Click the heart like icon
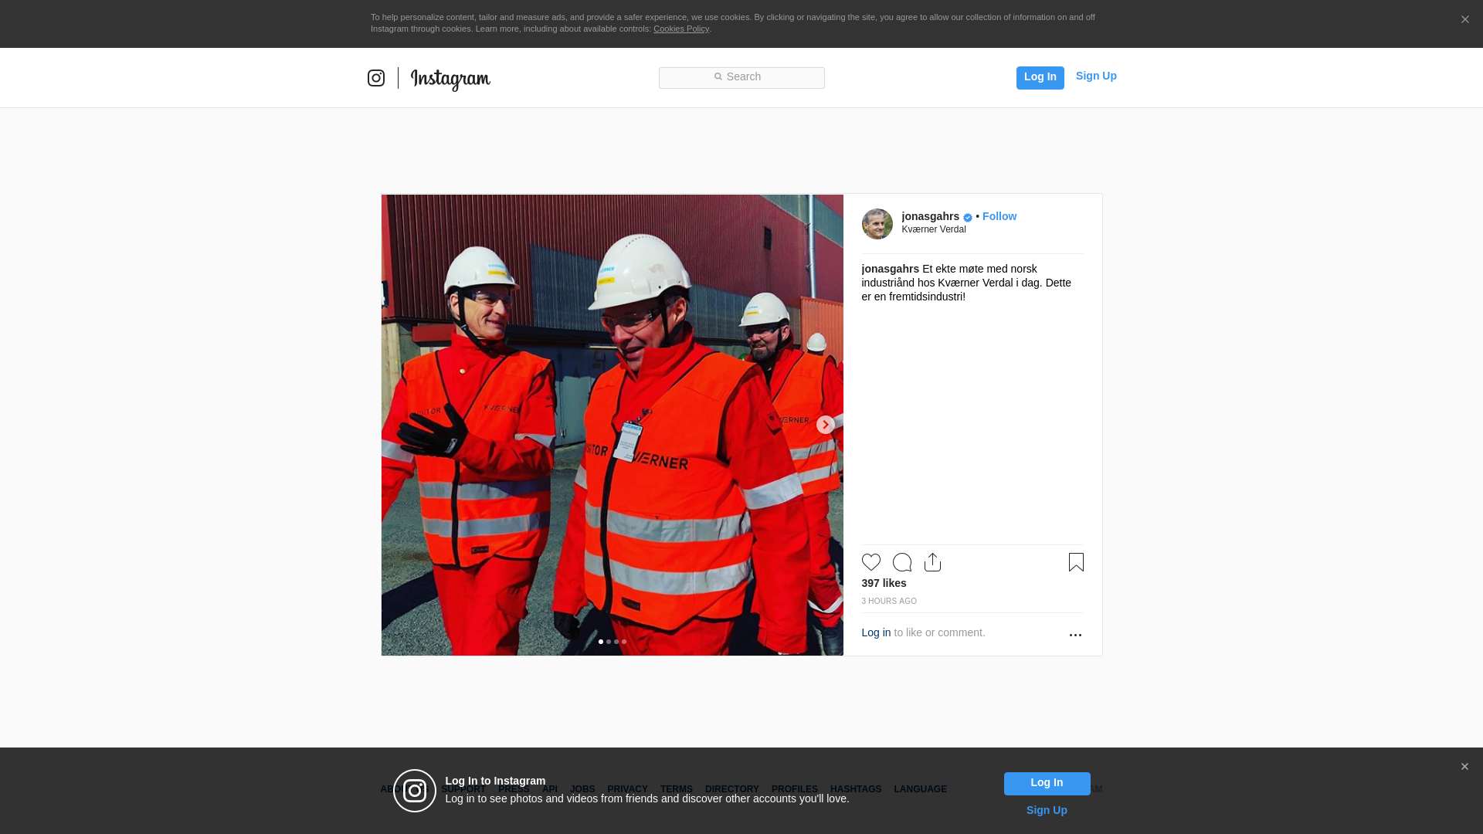Image resolution: width=1483 pixels, height=834 pixels. click(x=870, y=562)
